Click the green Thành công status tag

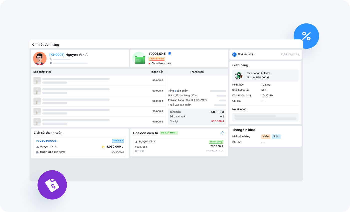click(216, 142)
